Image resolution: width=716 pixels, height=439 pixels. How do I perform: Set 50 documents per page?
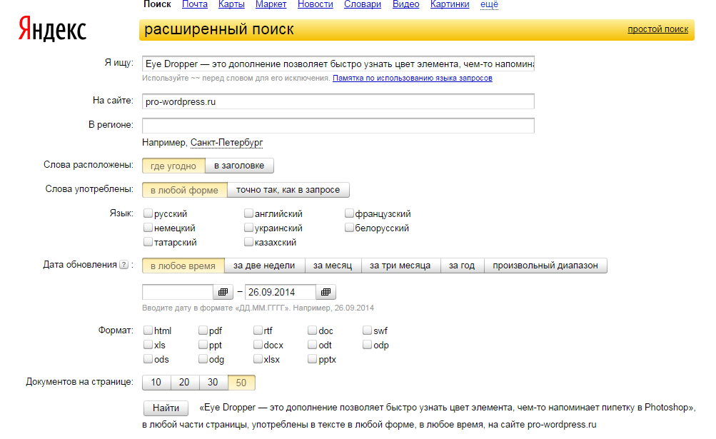coord(241,383)
